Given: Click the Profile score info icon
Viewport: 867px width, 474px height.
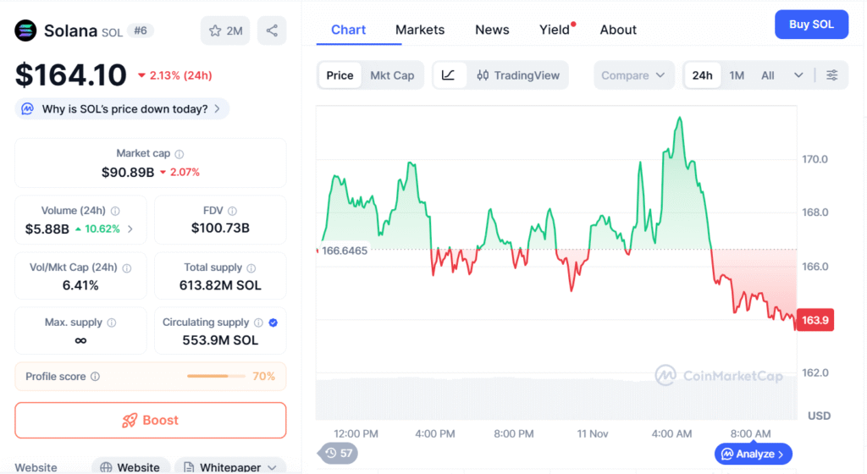Looking at the screenshot, I should click(95, 377).
